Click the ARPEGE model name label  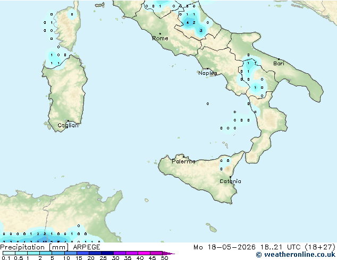click(x=87, y=247)
